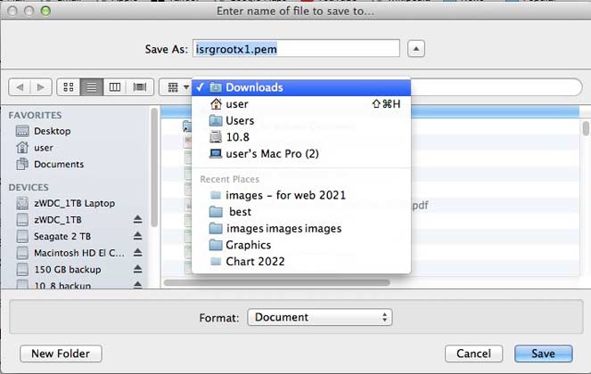Image resolution: width=591 pixels, height=374 pixels.
Task: Click the forward navigation arrow
Action: (40, 87)
